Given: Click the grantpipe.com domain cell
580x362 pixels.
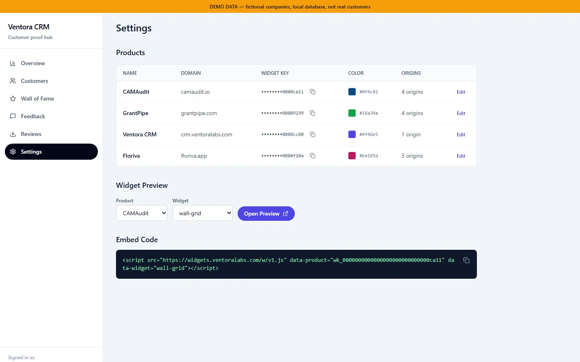Looking at the screenshot, I should [x=199, y=113].
